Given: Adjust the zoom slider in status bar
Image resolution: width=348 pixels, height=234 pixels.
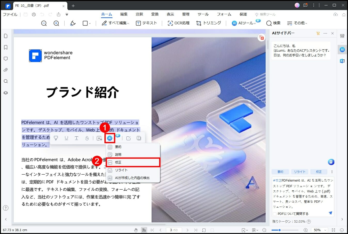Looking at the screenshot, I should [279, 230].
